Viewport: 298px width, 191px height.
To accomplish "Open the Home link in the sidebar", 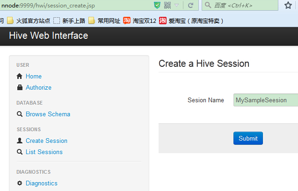I will [34, 76].
